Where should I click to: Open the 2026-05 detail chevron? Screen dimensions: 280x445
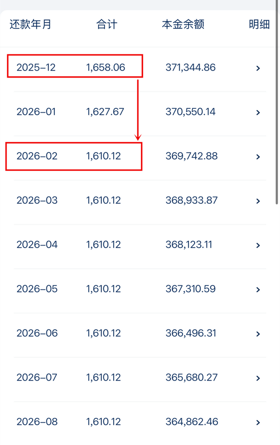(x=258, y=289)
